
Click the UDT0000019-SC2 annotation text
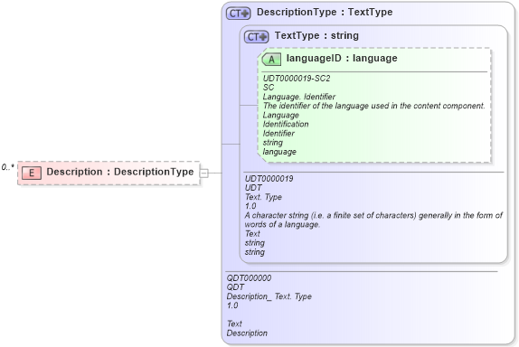point(297,79)
